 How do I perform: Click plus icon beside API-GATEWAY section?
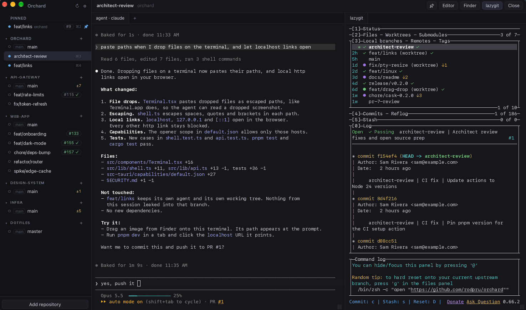[x=81, y=77]
